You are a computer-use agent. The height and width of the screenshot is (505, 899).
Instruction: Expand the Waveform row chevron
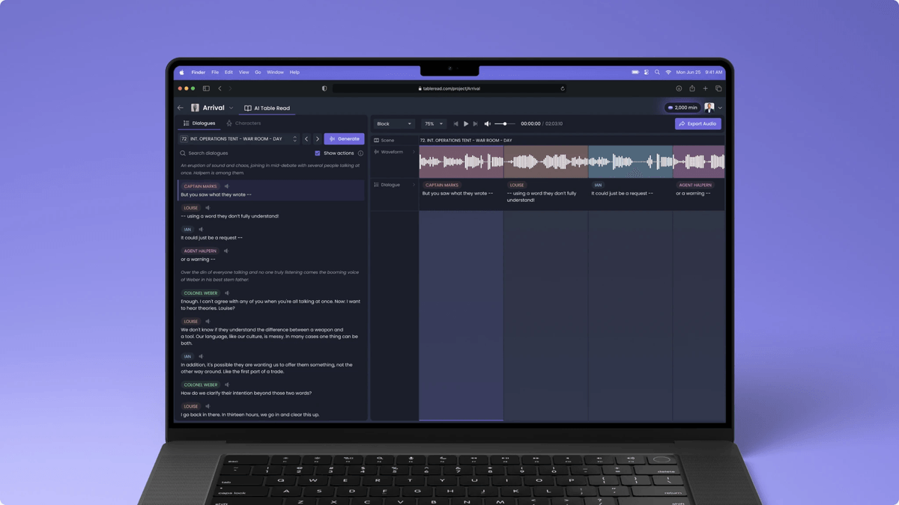tap(414, 152)
